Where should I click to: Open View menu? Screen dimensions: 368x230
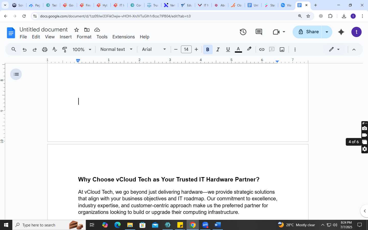coord(50,37)
